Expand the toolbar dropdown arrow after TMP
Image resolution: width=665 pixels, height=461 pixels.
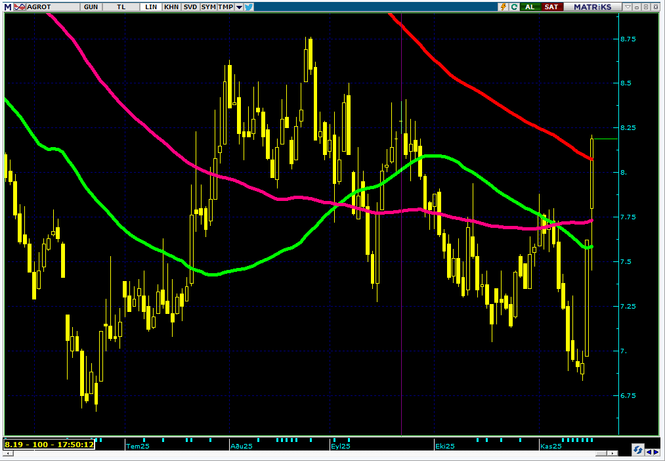tap(239, 7)
